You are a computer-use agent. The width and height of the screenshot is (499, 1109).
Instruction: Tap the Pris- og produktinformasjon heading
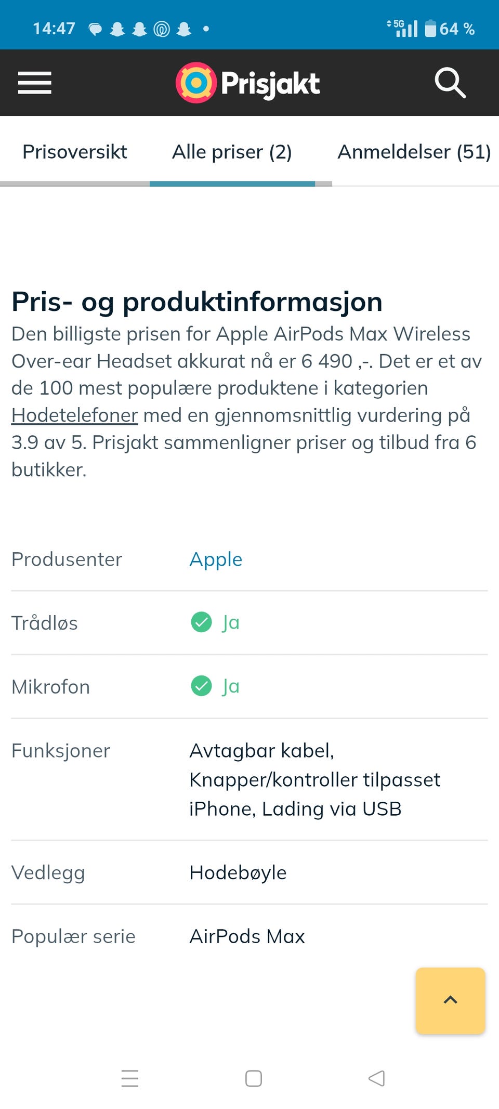tap(197, 302)
